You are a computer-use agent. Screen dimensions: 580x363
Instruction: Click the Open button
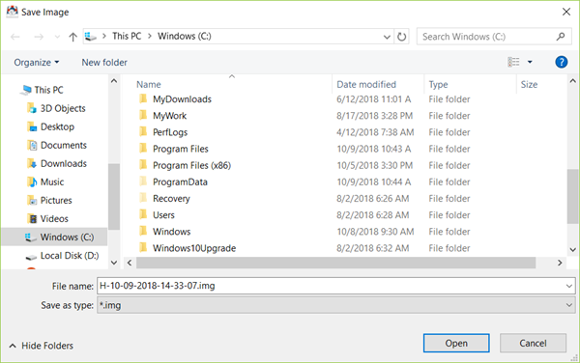tap(456, 343)
